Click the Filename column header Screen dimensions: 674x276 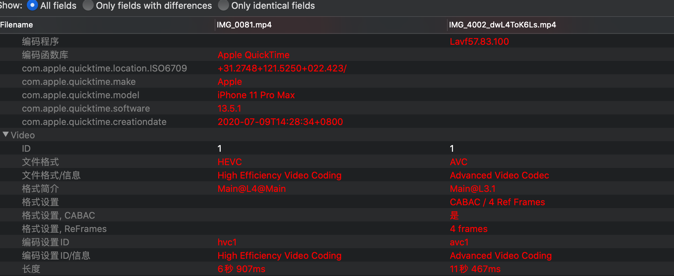click(17, 25)
